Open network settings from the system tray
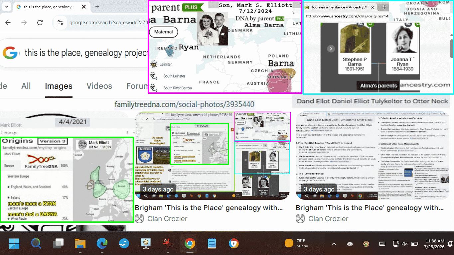Image resolution: width=454 pixels, height=255 pixels. tap(396, 244)
